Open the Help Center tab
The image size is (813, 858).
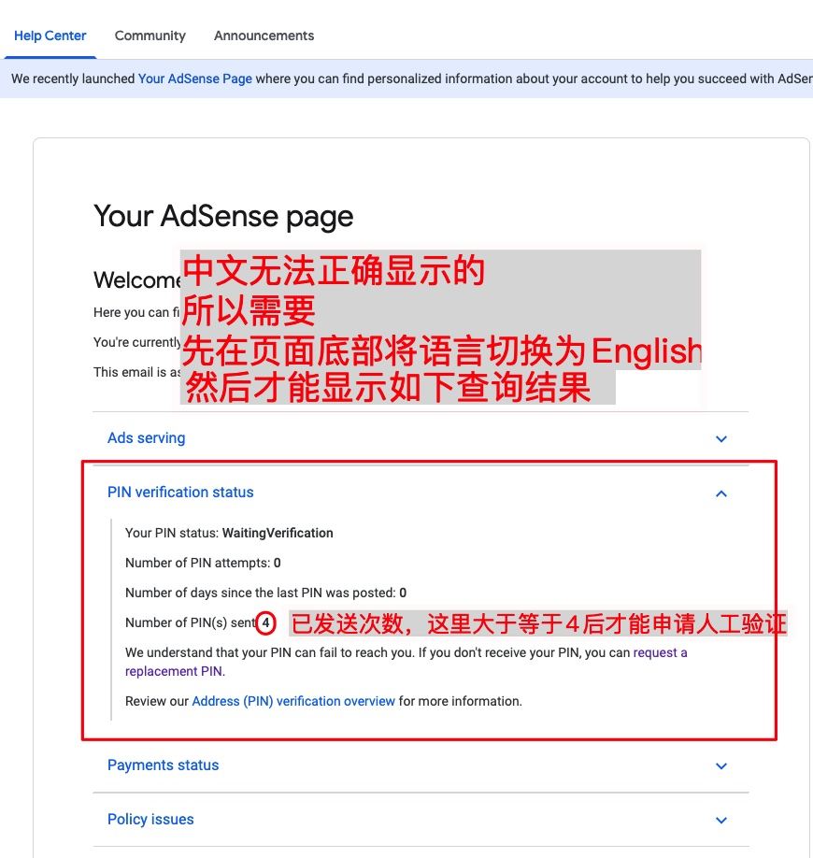pos(50,36)
